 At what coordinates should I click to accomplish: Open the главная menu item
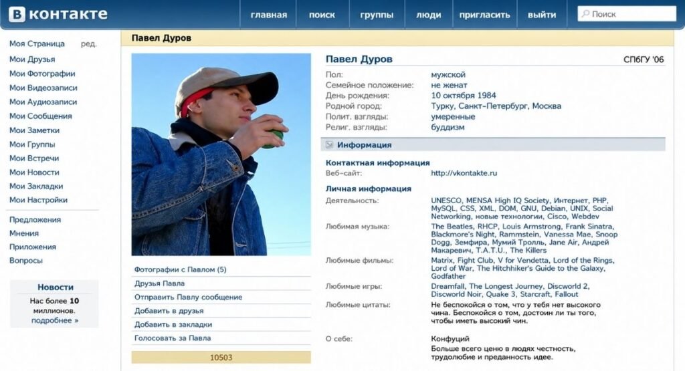click(269, 15)
